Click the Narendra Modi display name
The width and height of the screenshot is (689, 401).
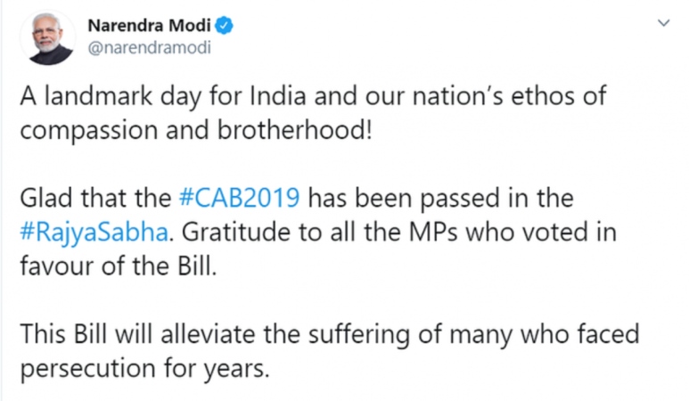pos(150,26)
